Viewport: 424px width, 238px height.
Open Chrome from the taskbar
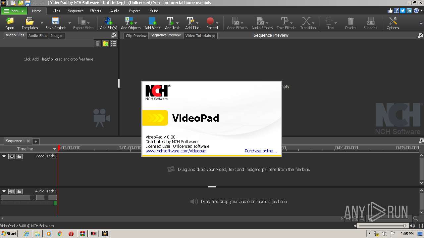pyautogui.click(x=60, y=233)
